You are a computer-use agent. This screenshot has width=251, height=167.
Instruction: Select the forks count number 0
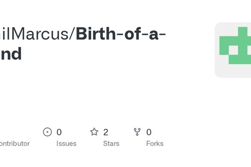click(149, 132)
